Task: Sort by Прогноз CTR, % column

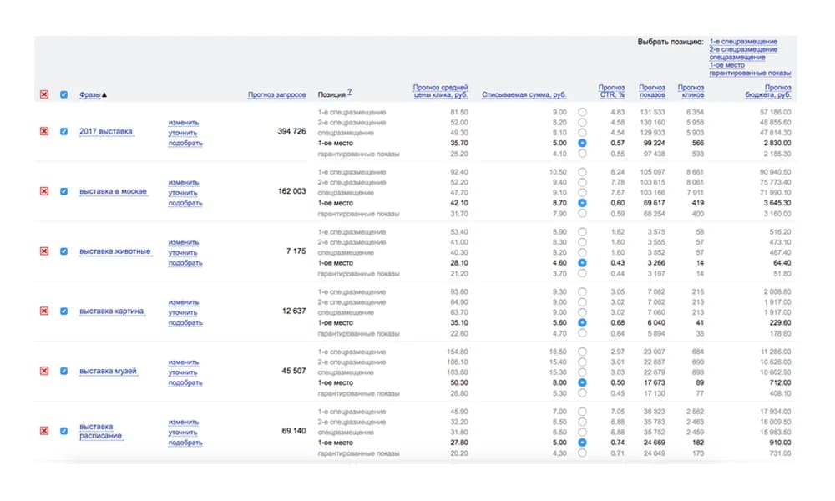Action: [x=611, y=91]
